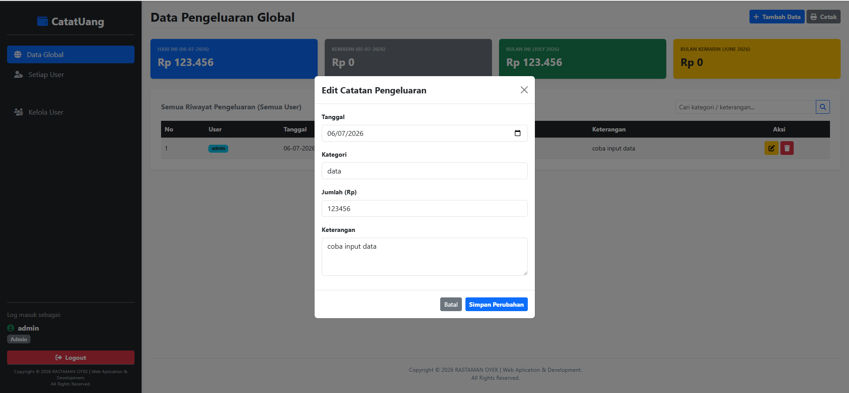Click the user icon beside Setiap User
The image size is (849, 393).
pos(19,74)
